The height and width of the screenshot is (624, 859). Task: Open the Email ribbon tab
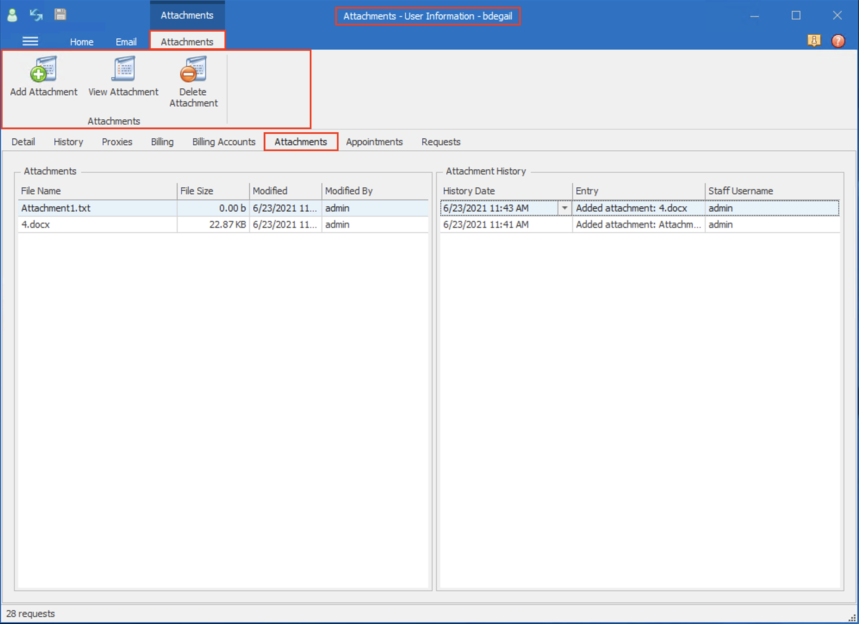(x=126, y=41)
